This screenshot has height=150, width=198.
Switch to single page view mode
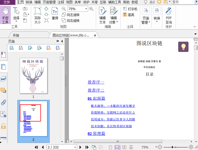pyautogui.click(x=110, y=147)
